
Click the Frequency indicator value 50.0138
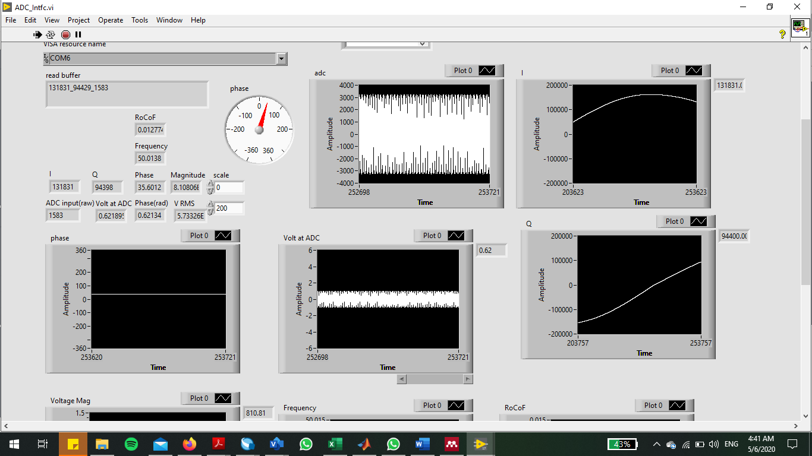tap(150, 159)
